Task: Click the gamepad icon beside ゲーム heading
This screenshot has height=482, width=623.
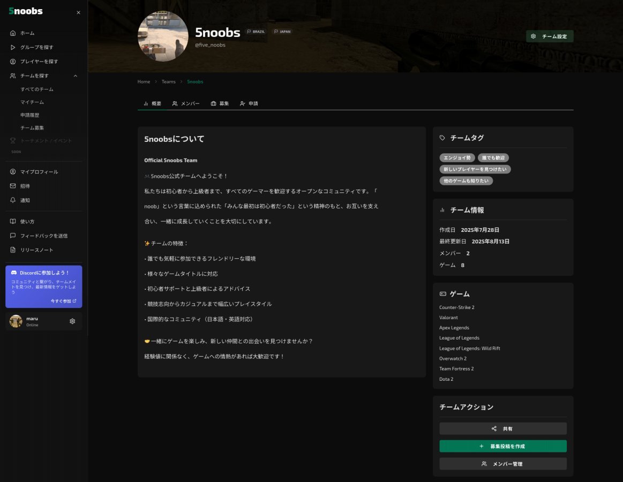Action: tap(442, 293)
